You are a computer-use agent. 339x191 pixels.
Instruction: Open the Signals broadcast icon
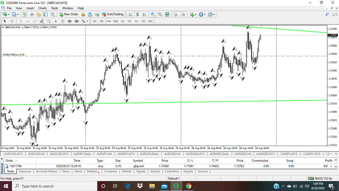(97, 14)
